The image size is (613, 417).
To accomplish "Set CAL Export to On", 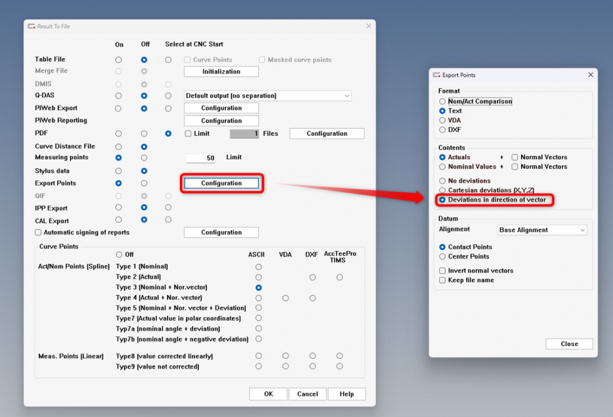I will pos(118,220).
